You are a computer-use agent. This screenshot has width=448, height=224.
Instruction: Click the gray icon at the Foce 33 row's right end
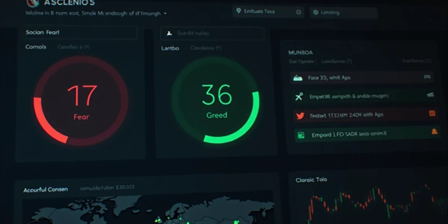point(427,77)
